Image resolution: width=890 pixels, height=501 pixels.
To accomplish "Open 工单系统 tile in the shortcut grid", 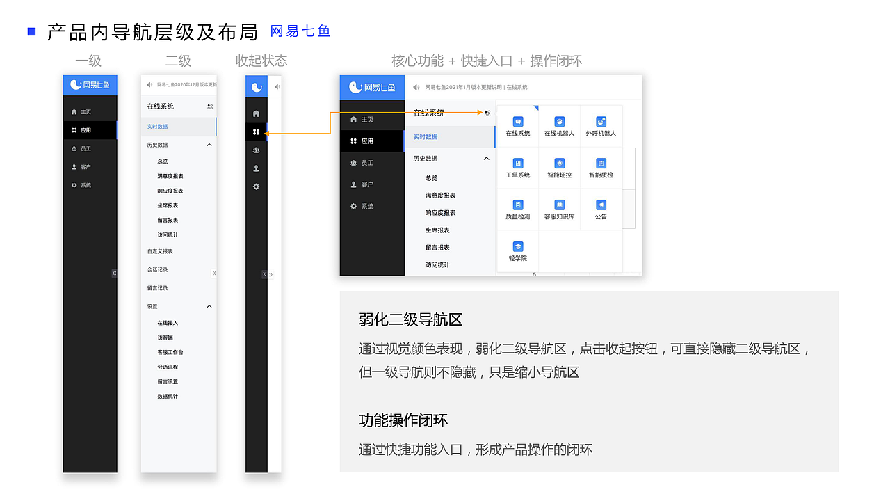I will click(x=518, y=168).
